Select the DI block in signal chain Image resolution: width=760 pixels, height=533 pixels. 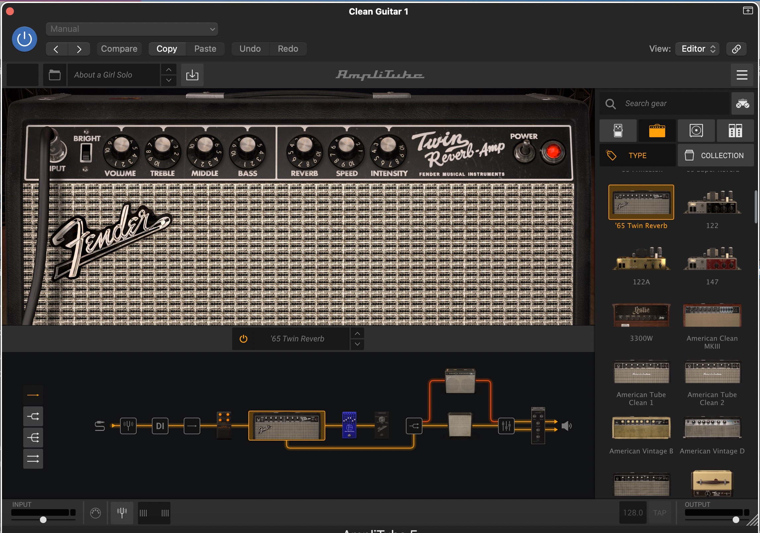click(160, 426)
